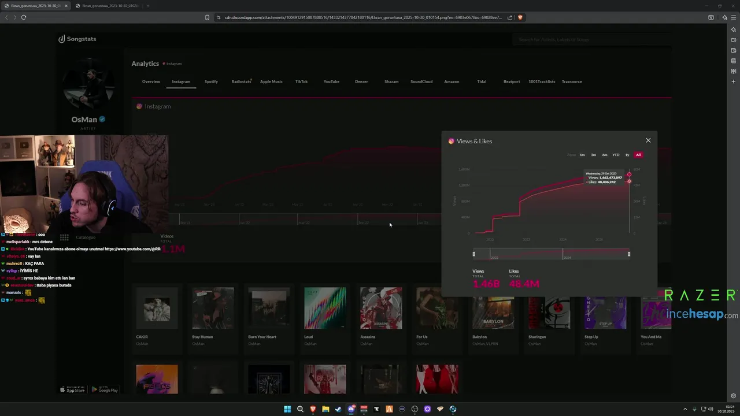Select the 1y zoom range
This screenshot has width=740, height=416.
pos(627,155)
